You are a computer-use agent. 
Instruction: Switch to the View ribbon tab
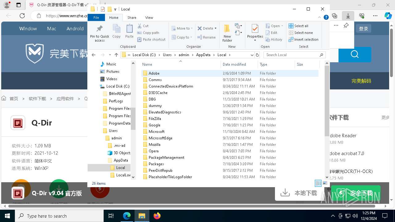point(149,18)
